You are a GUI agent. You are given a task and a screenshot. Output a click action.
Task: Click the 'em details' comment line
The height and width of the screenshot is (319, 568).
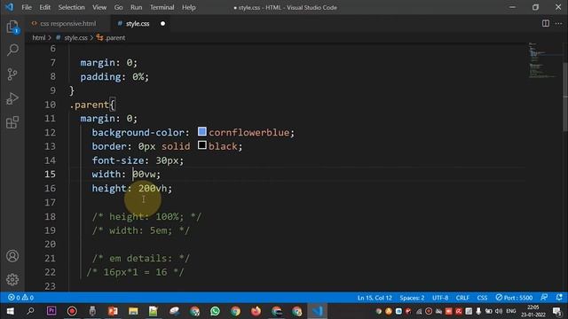141,258
